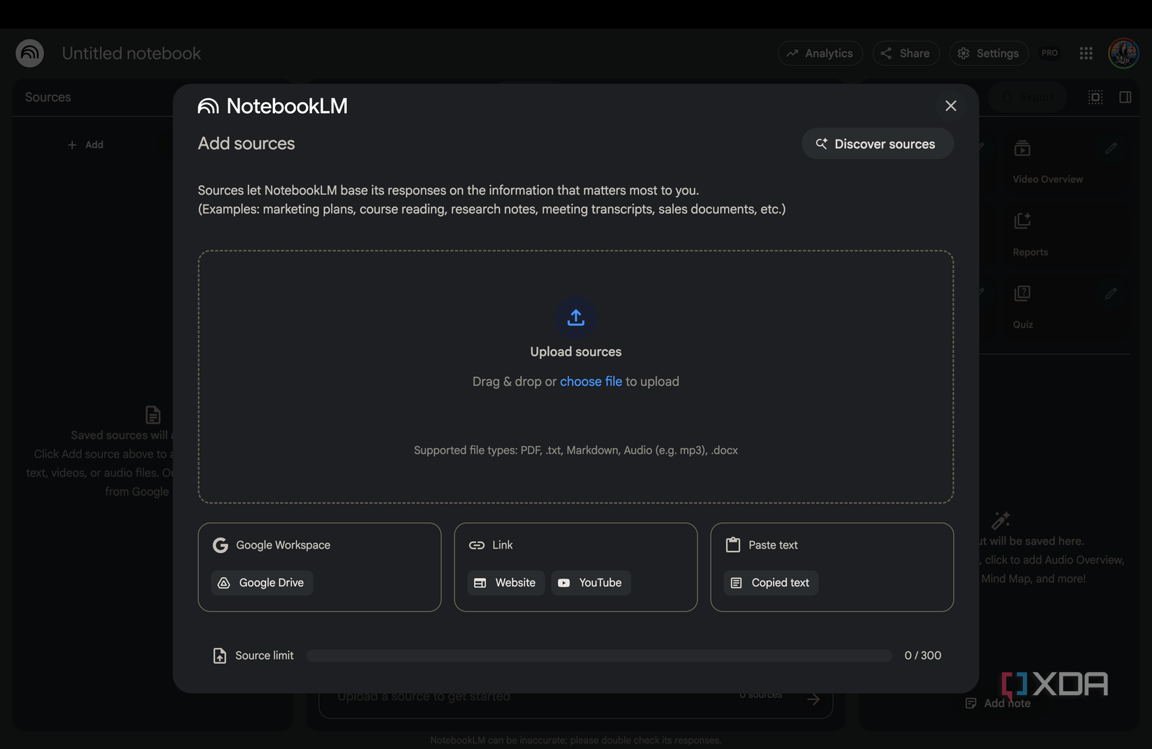Open the Google apps grid icon
Image resolution: width=1152 pixels, height=749 pixels.
click(x=1086, y=53)
